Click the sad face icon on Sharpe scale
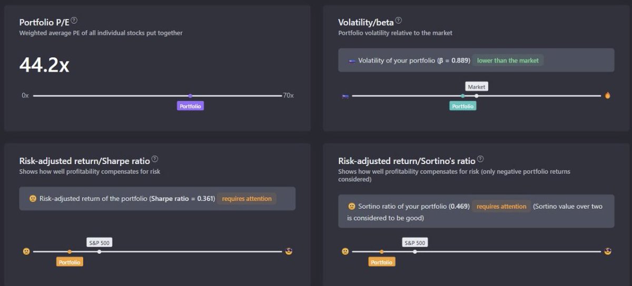632x286 pixels. click(26, 251)
